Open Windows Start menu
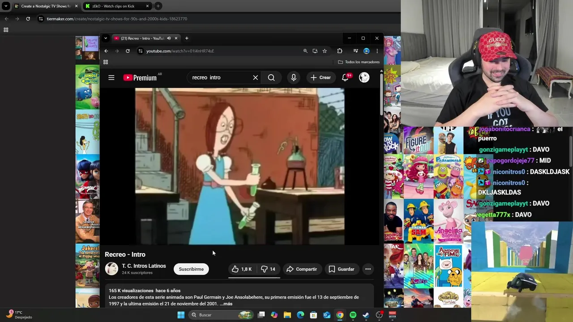Image resolution: width=573 pixels, height=322 pixels. [x=181, y=315]
